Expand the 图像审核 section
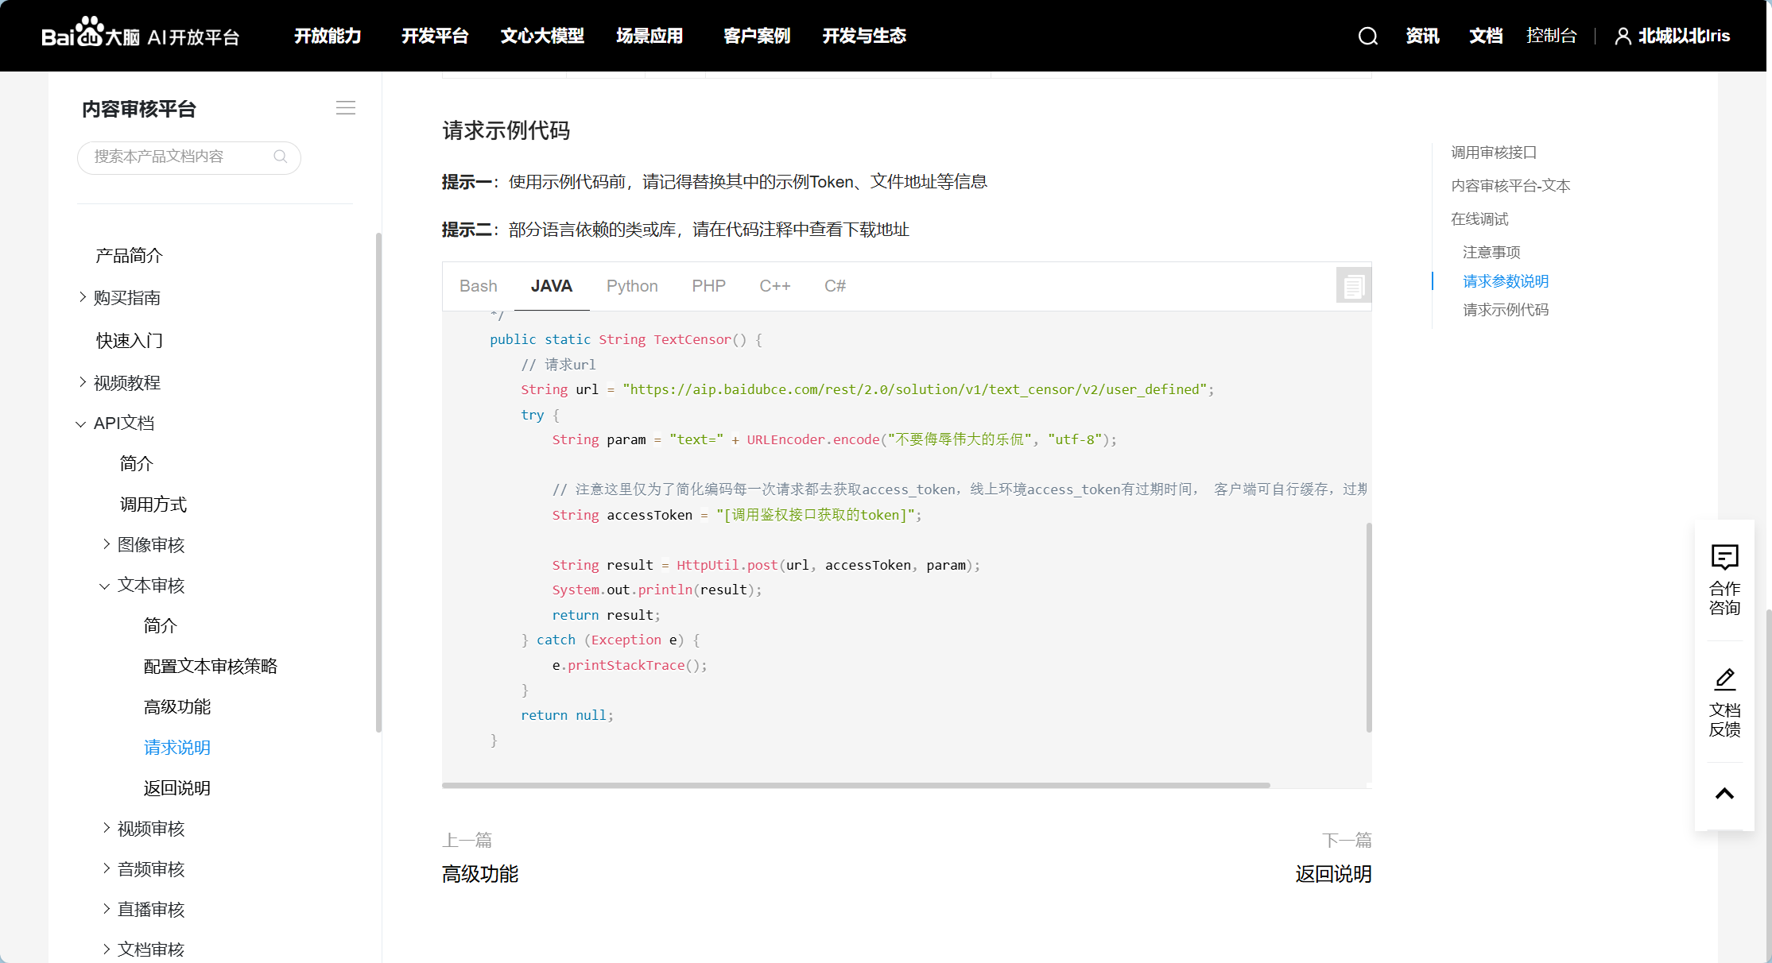 [x=106, y=544]
